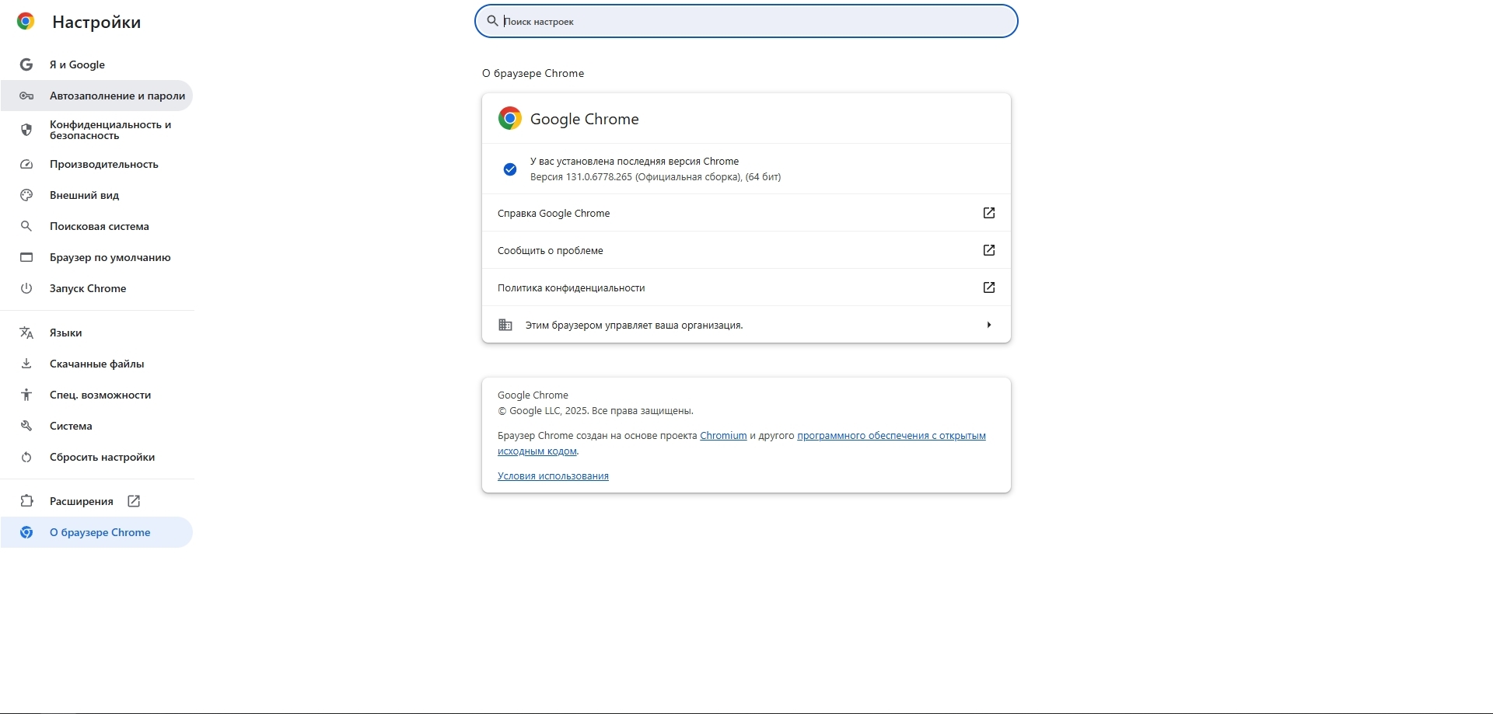Go to Скачанные файлы settings

point(97,364)
